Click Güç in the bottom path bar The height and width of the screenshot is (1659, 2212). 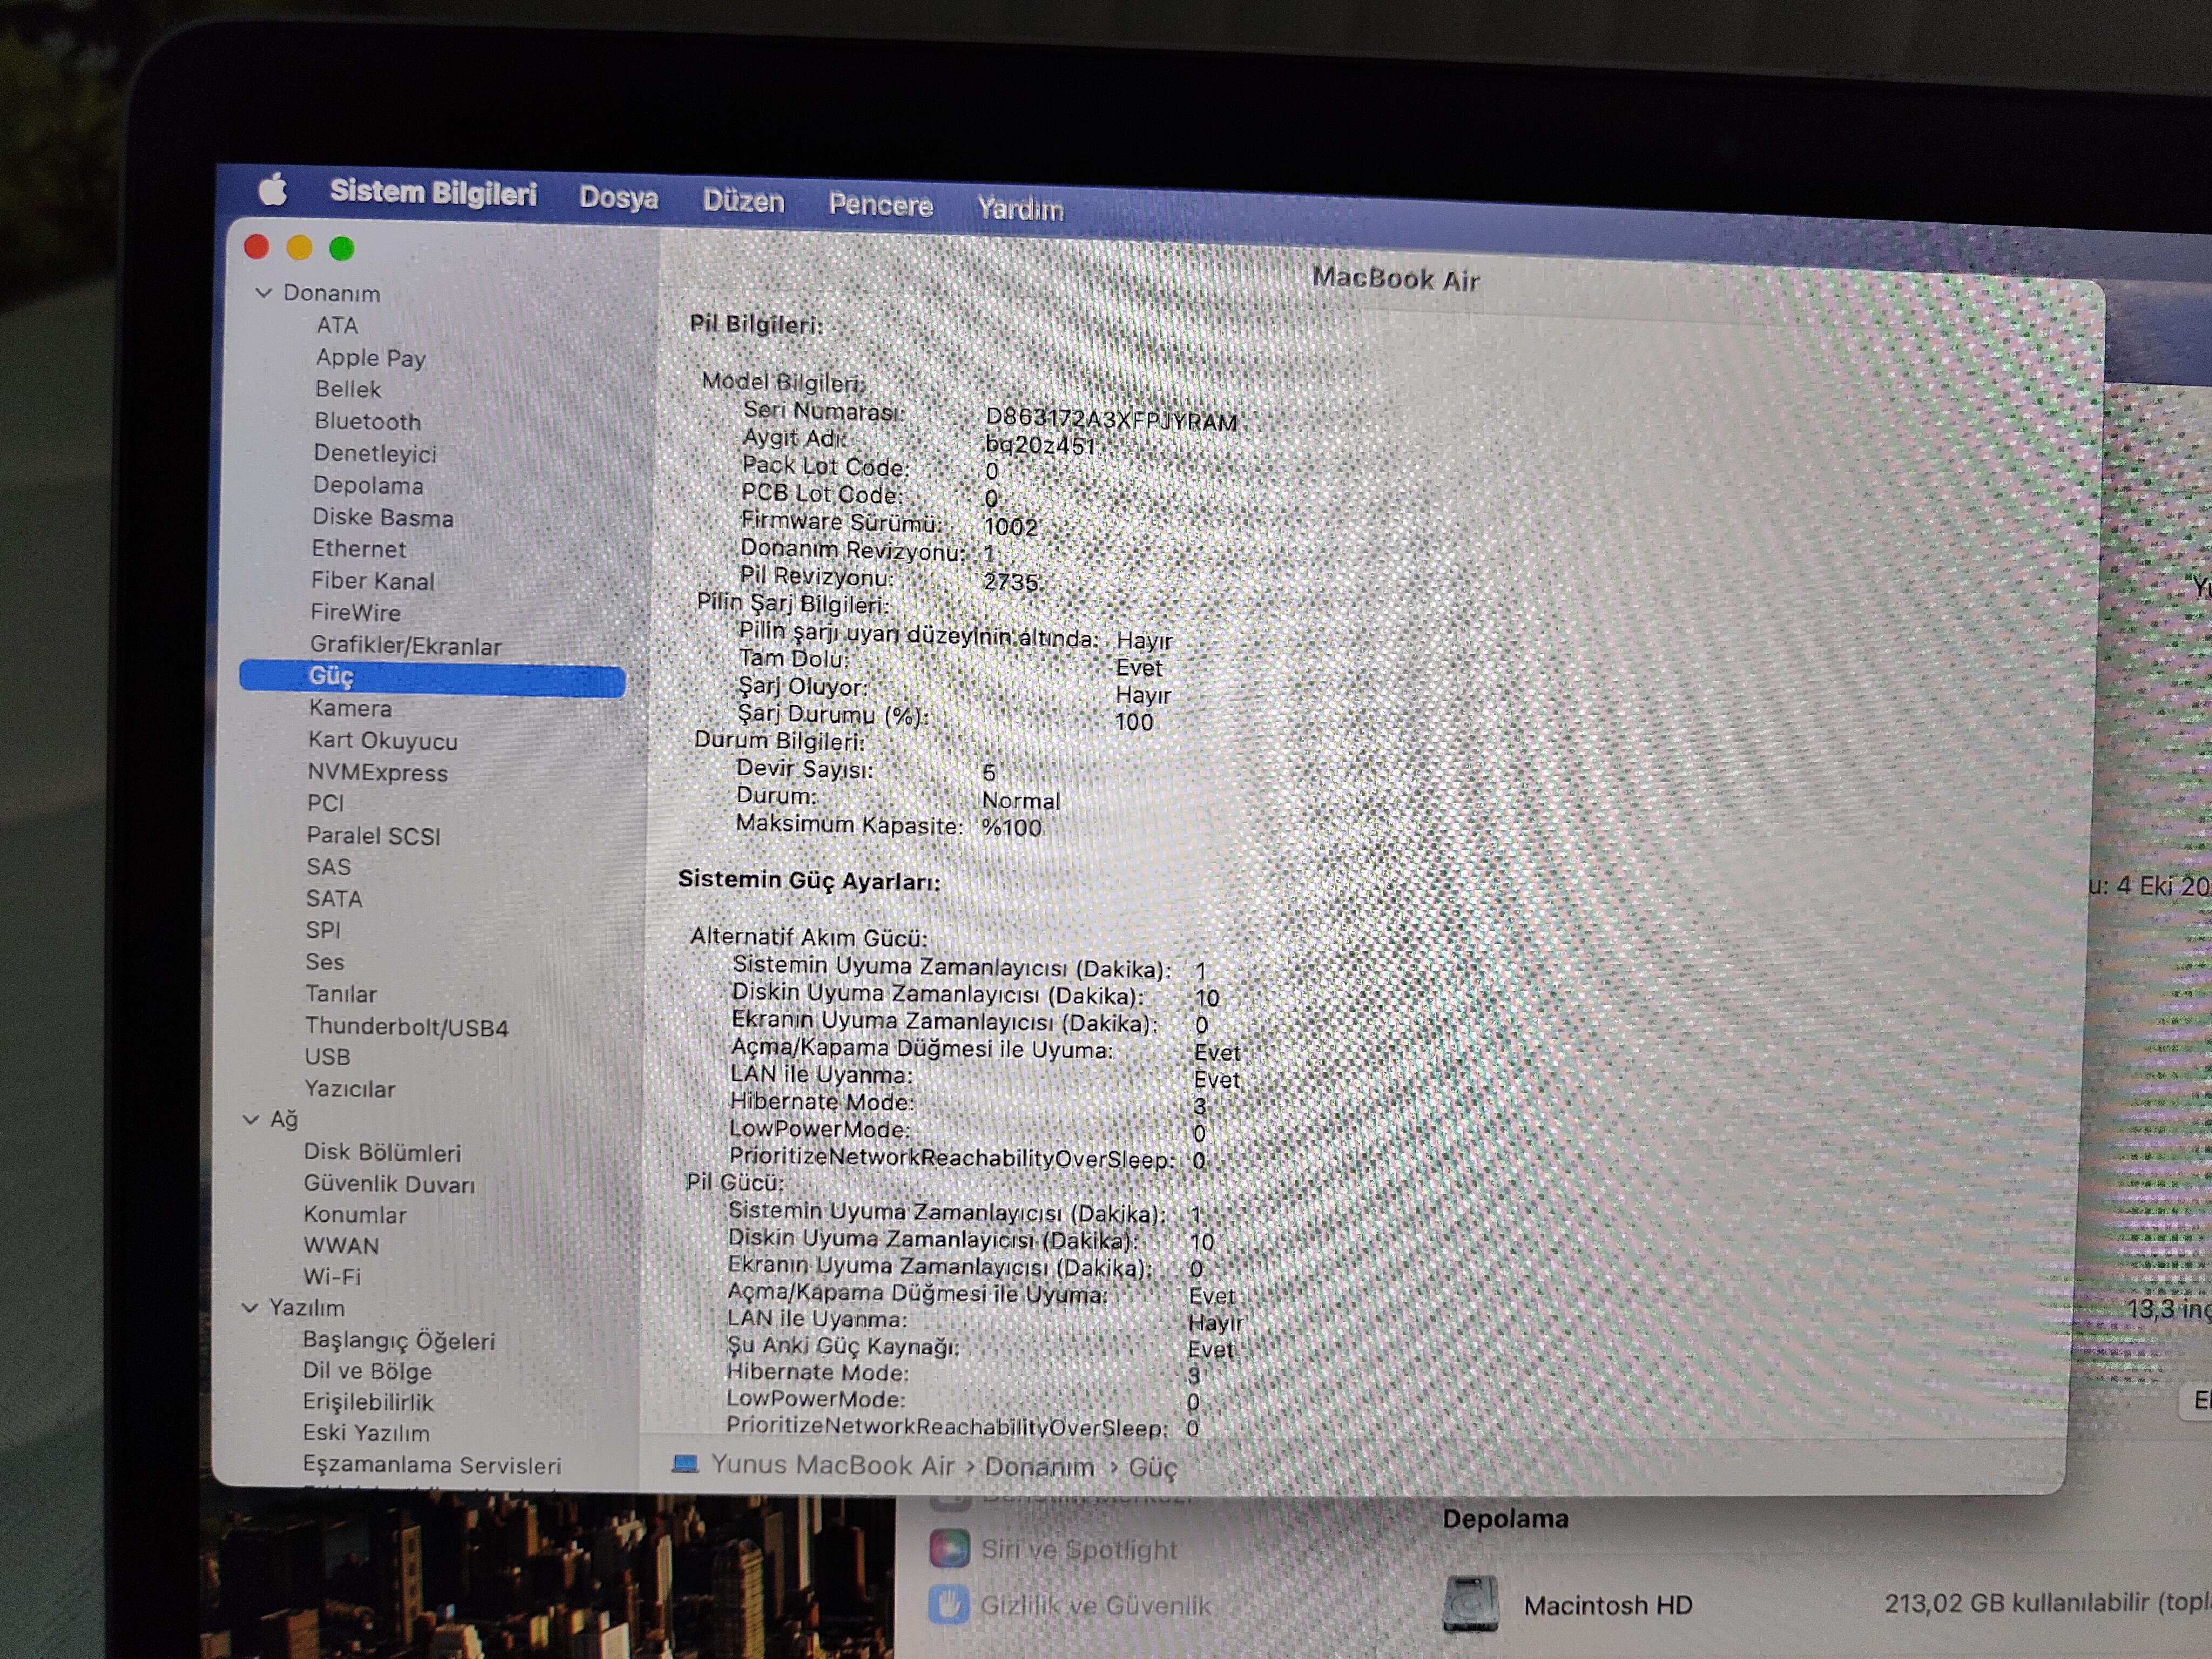(1153, 1468)
